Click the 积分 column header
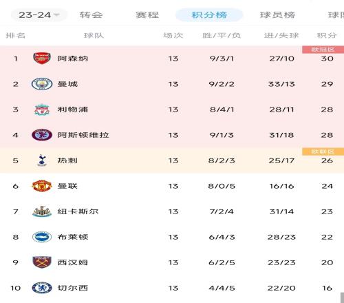344x303 pixels. (327, 36)
